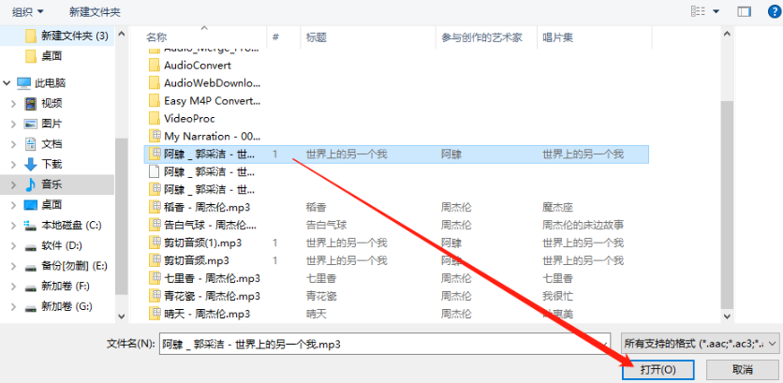The image size is (783, 383).
Task: Change the view layout icon
Action: pyautogui.click(x=699, y=11)
